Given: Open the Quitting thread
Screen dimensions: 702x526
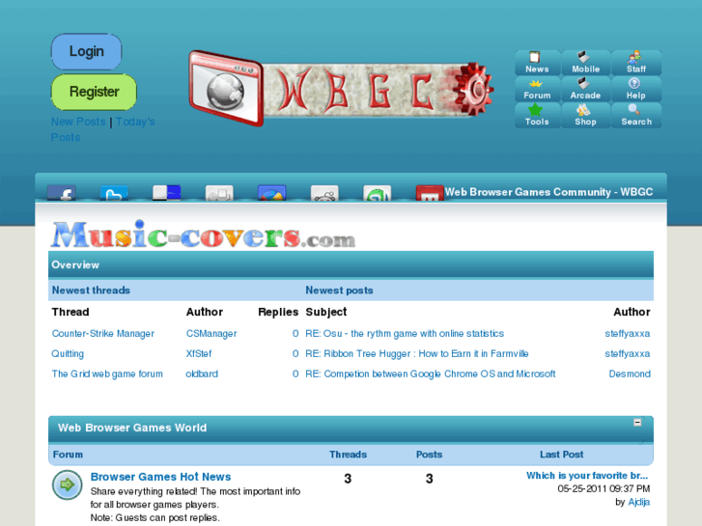Looking at the screenshot, I should [68, 353].
